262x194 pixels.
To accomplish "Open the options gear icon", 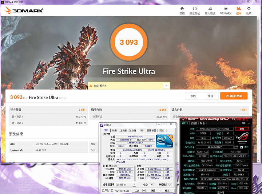I will click(x=249, y=8).
